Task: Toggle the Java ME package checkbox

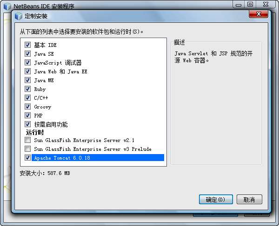Action: pos(27,80)
